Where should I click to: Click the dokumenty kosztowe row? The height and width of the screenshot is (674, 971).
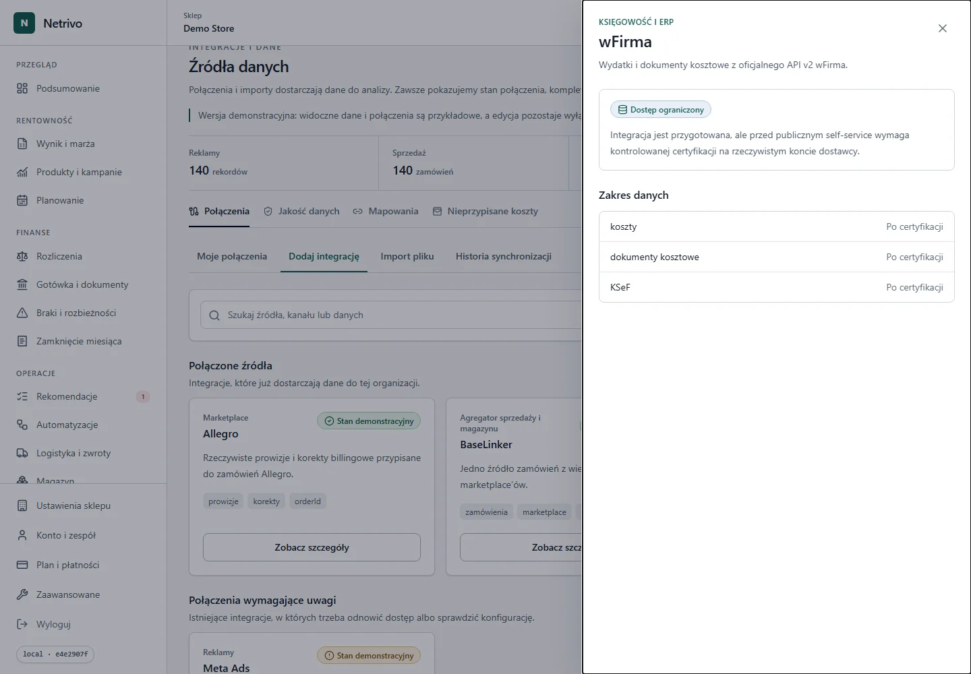click(x=777, y=257)
